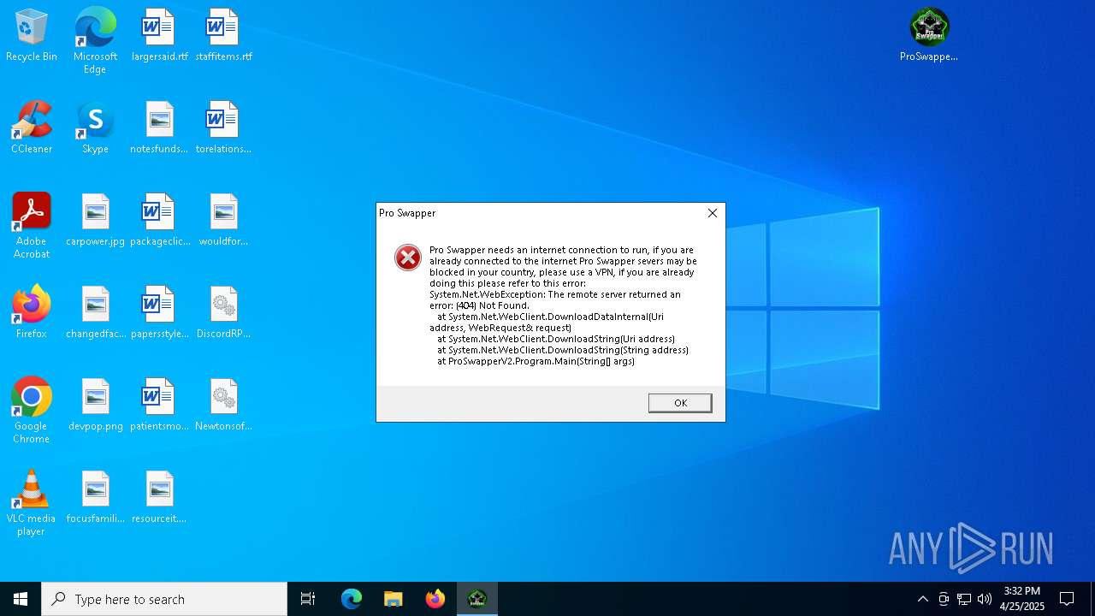This screenshot has height=616, width=1095.
Task: Select the packageclic document file
Action: (160, 220)
